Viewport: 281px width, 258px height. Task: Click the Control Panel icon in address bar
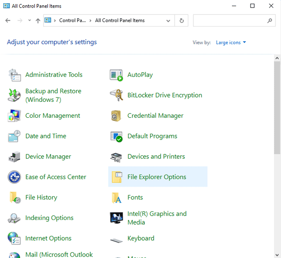click(48, 20)
